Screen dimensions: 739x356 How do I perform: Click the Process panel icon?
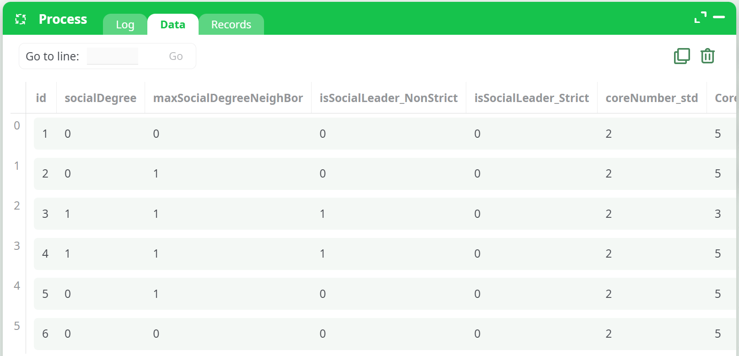click(x=21, y=19)
